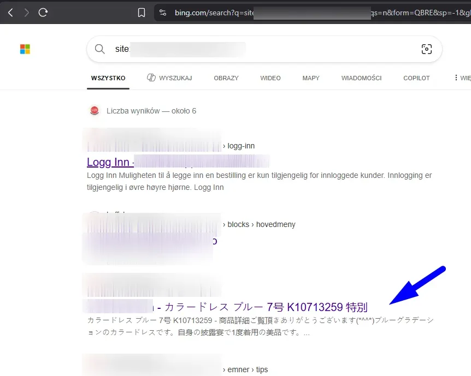Switch to the WYSZUKAJ tab
The width and height of the screenshot is (471, 376).
coord(169,78)
